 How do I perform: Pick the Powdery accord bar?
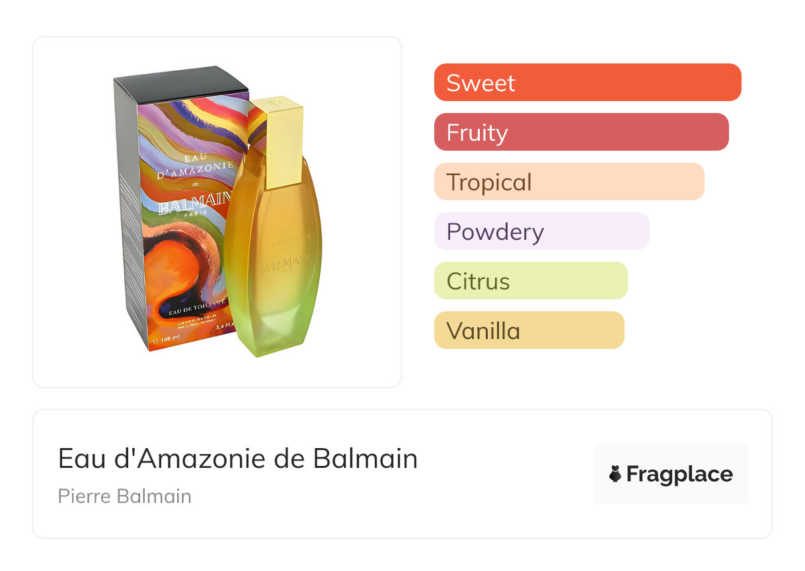tap(541, 231)
